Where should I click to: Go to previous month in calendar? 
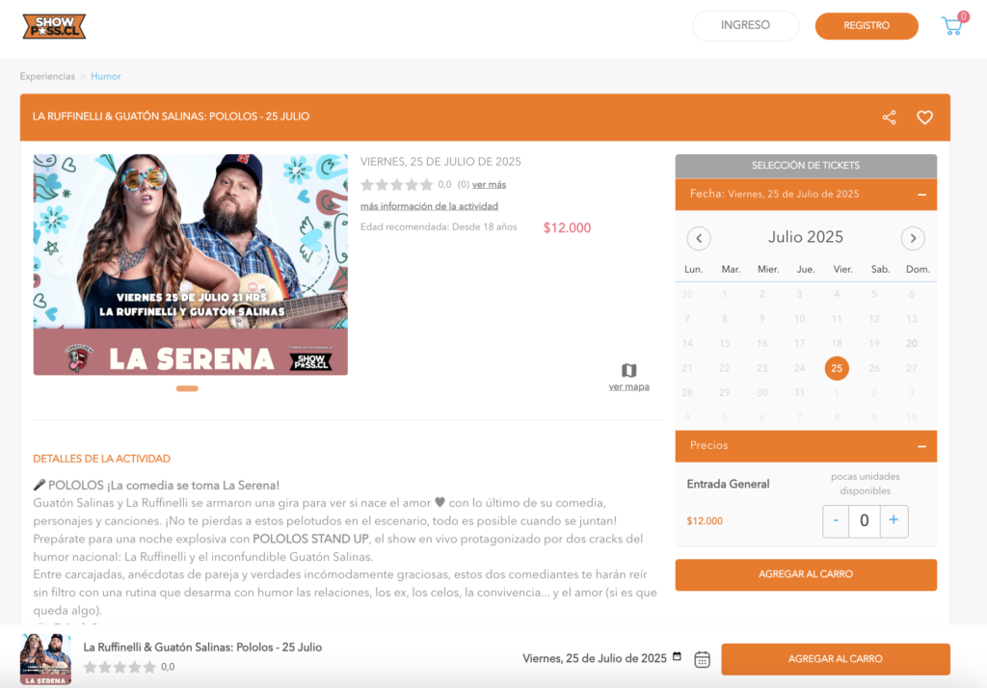(x=699, y=239)
